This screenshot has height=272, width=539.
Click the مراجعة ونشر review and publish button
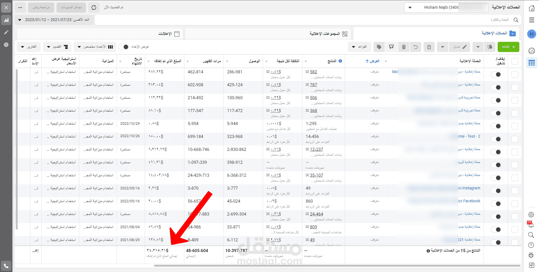[x=41, y=8]
